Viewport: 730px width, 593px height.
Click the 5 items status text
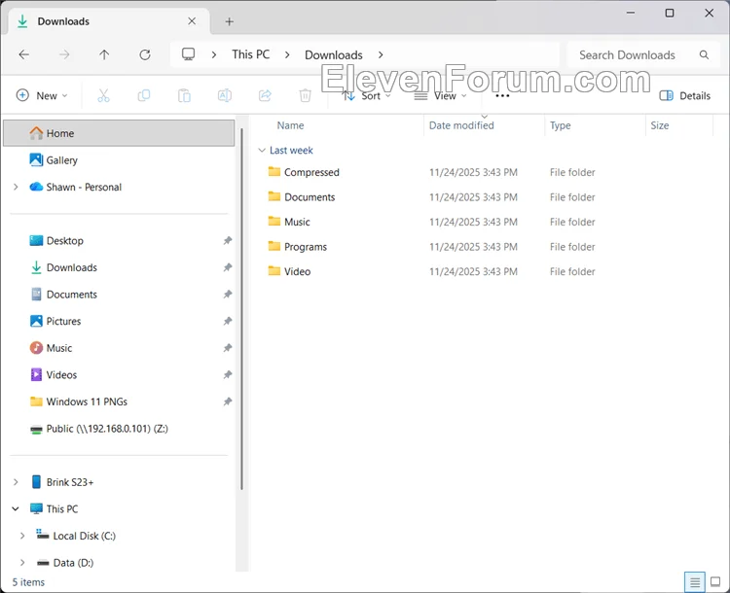[28, 582]
